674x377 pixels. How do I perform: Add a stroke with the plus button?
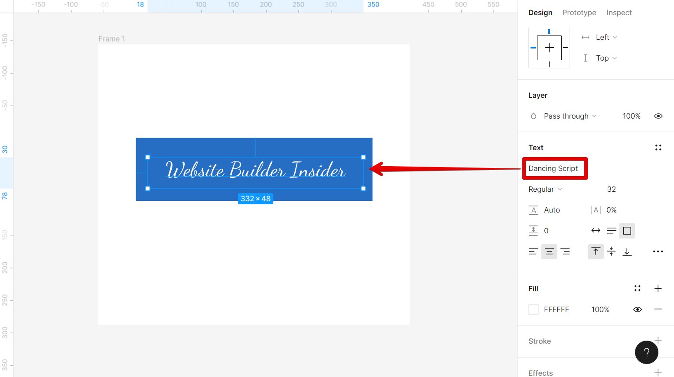click(658, 341)
